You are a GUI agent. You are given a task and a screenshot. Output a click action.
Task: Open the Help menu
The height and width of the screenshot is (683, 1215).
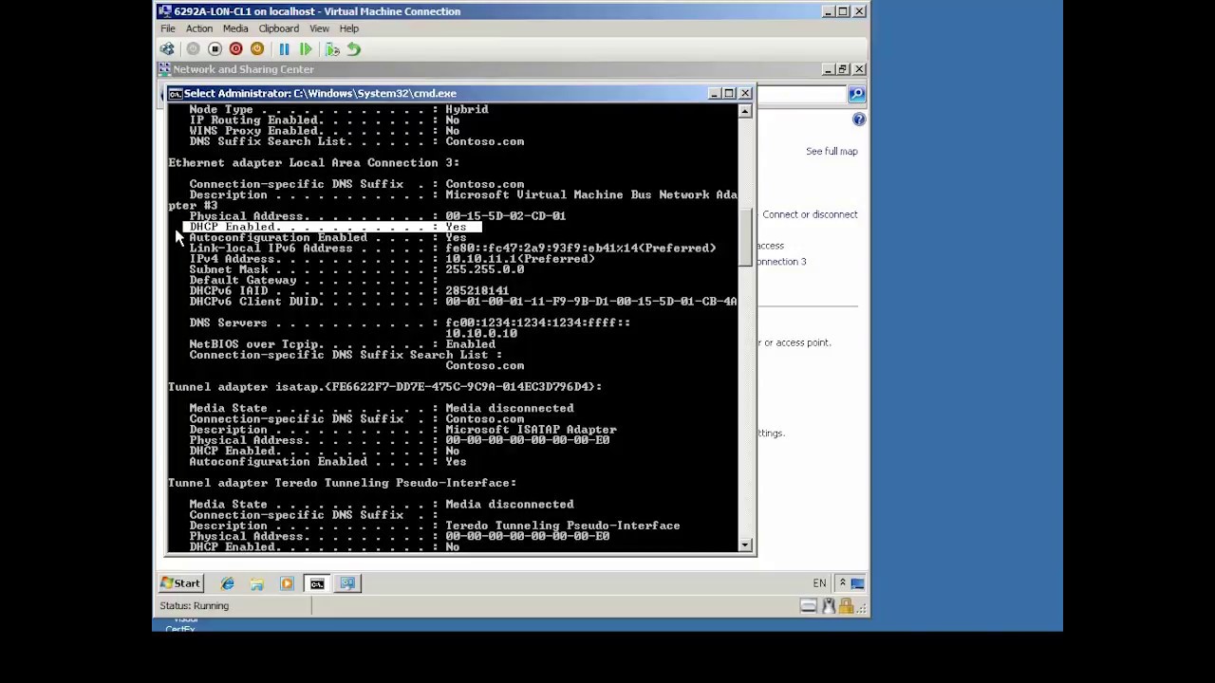point(348,28)
